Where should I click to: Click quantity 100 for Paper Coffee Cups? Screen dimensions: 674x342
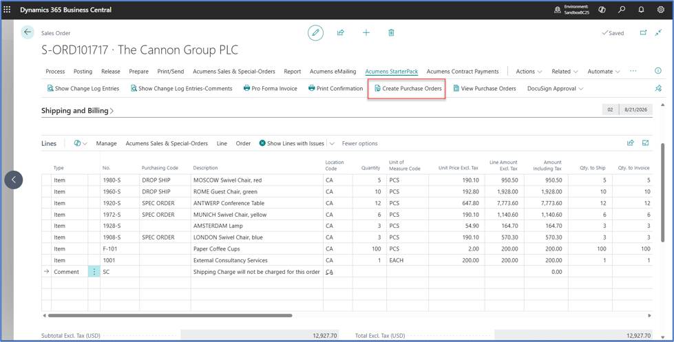[369, 249]
